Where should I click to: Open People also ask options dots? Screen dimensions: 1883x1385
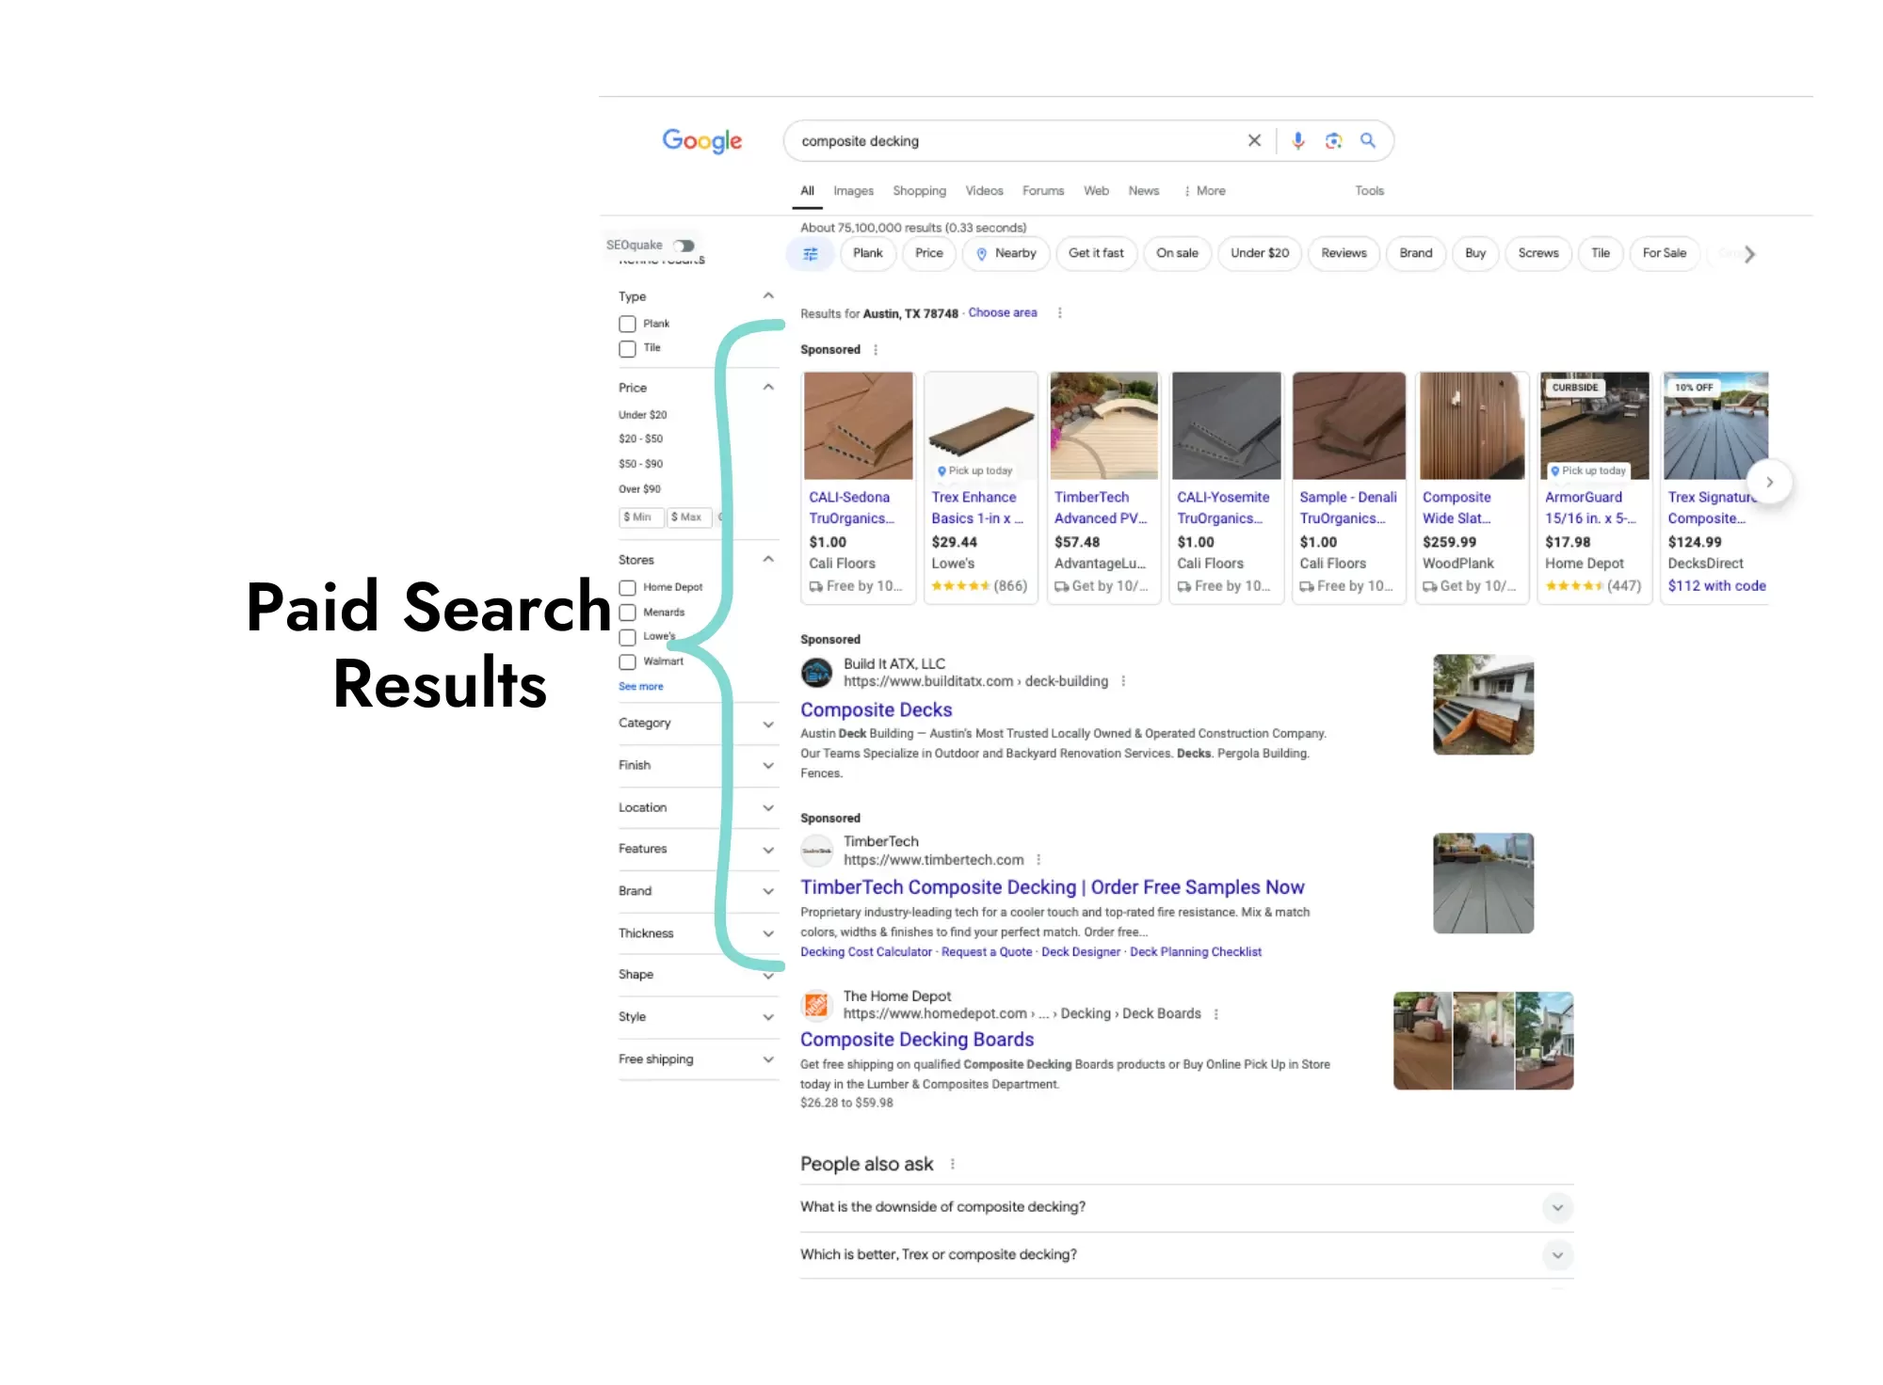point(953,1164)
